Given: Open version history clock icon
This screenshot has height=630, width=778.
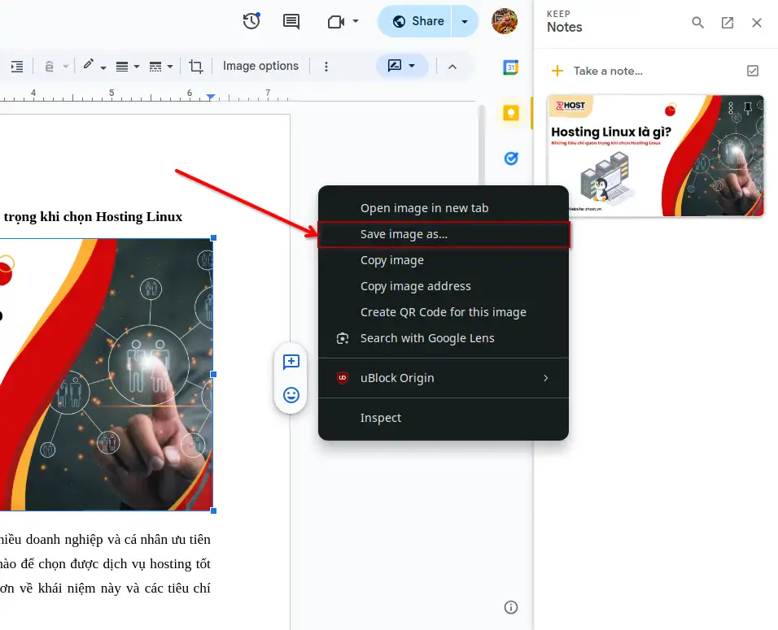Looking at the screenshot, I should [x=251, y=21].
